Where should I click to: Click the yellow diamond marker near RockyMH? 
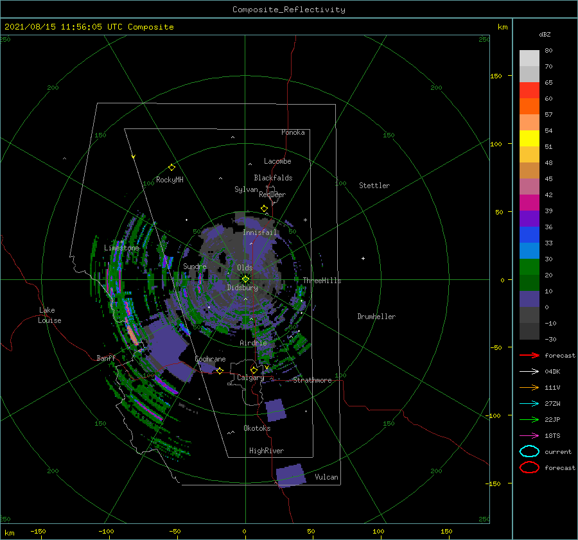[x=171, y=168]
